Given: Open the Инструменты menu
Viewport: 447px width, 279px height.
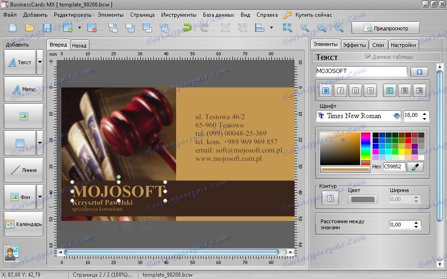Looking at the screenshot, I should (179, 15).
